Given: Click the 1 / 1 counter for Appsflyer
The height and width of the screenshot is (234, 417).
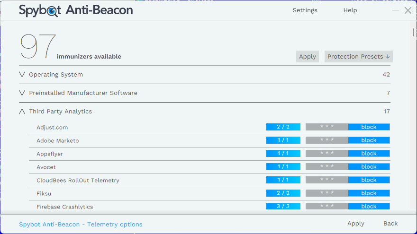Looking at the screenshot, I should [283, 153].
